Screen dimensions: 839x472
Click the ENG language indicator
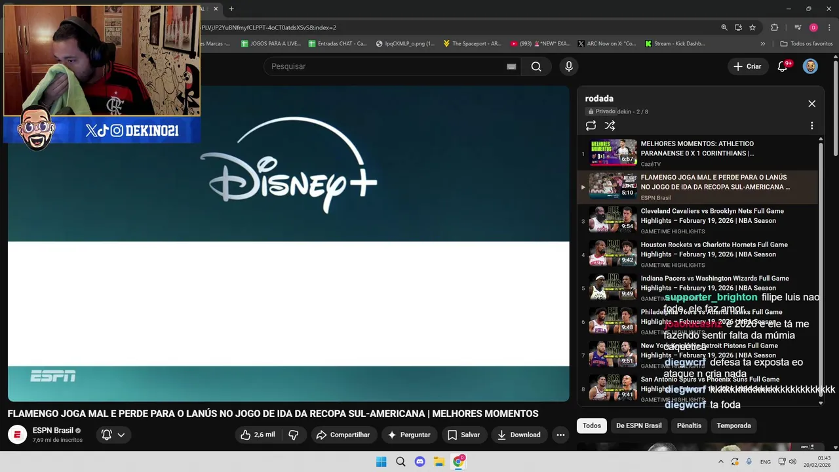[766, 462]
